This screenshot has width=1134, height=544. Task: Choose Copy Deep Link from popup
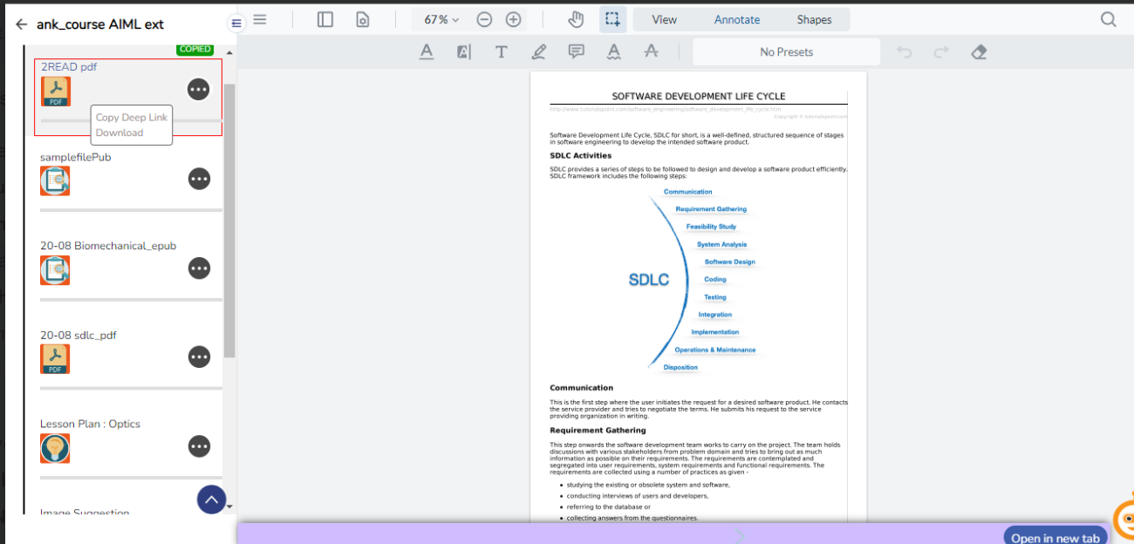click(x=132, y=117)
